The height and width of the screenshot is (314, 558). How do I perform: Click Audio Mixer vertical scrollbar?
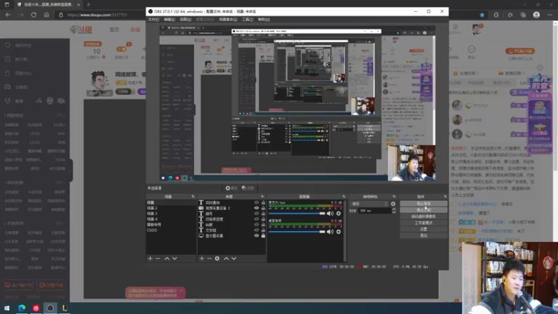coord(345,231)
